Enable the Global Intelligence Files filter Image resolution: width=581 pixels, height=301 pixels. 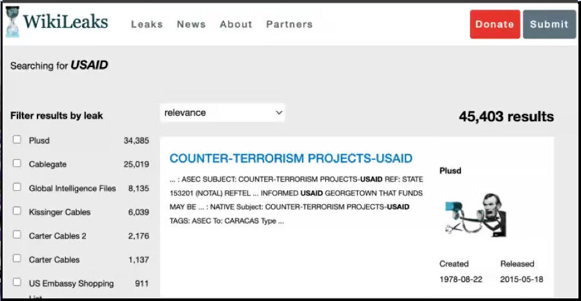17,187
